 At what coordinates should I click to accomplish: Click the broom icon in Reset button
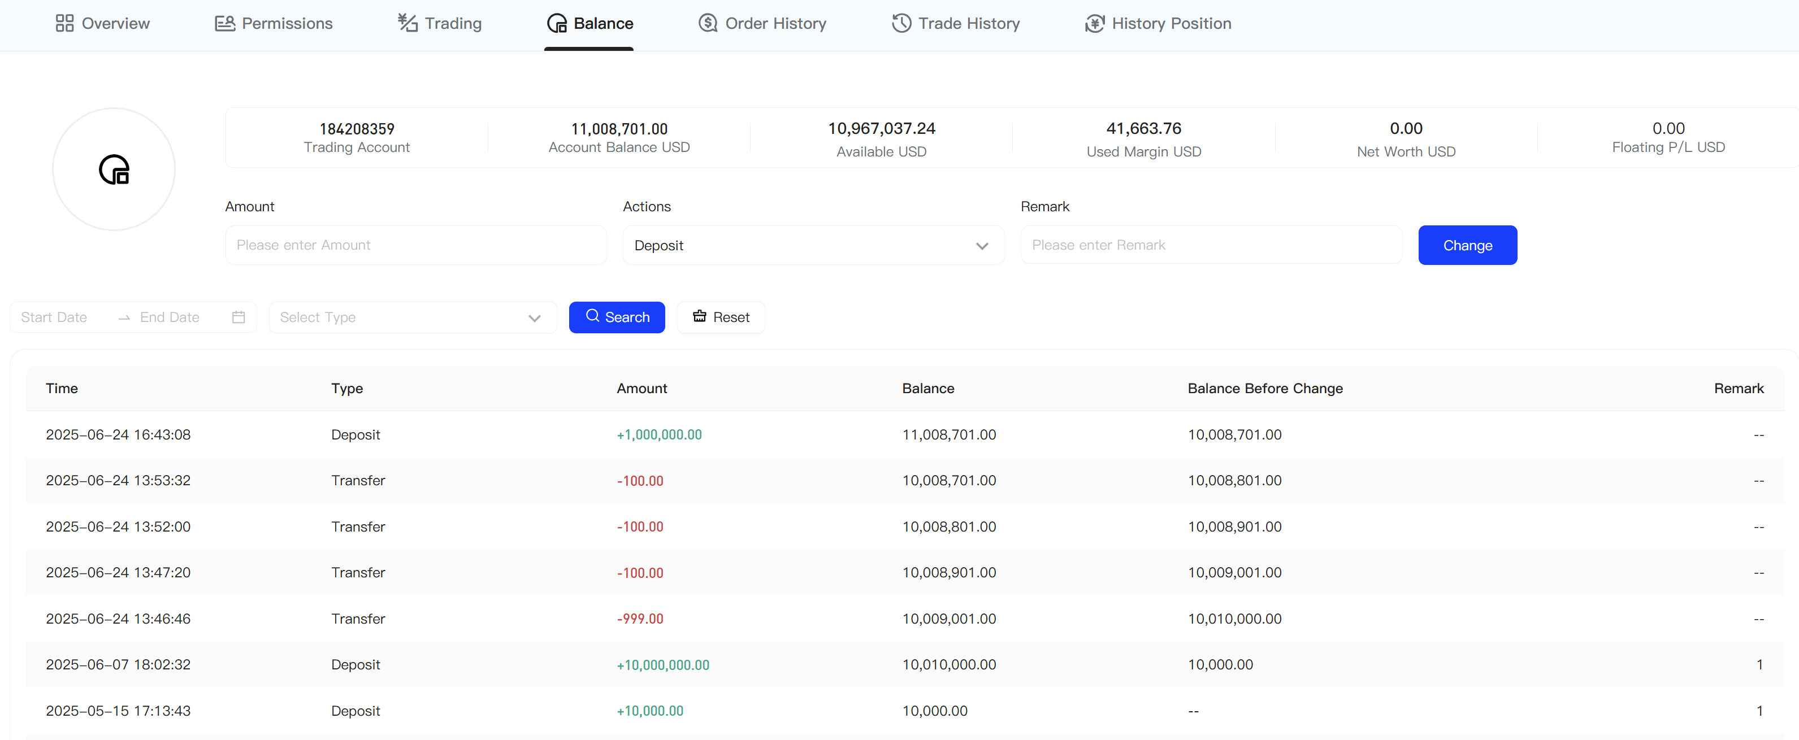(x=700, y=316)
